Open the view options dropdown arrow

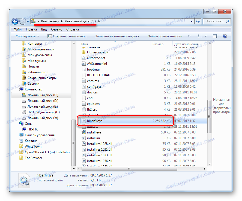(206, 36)
